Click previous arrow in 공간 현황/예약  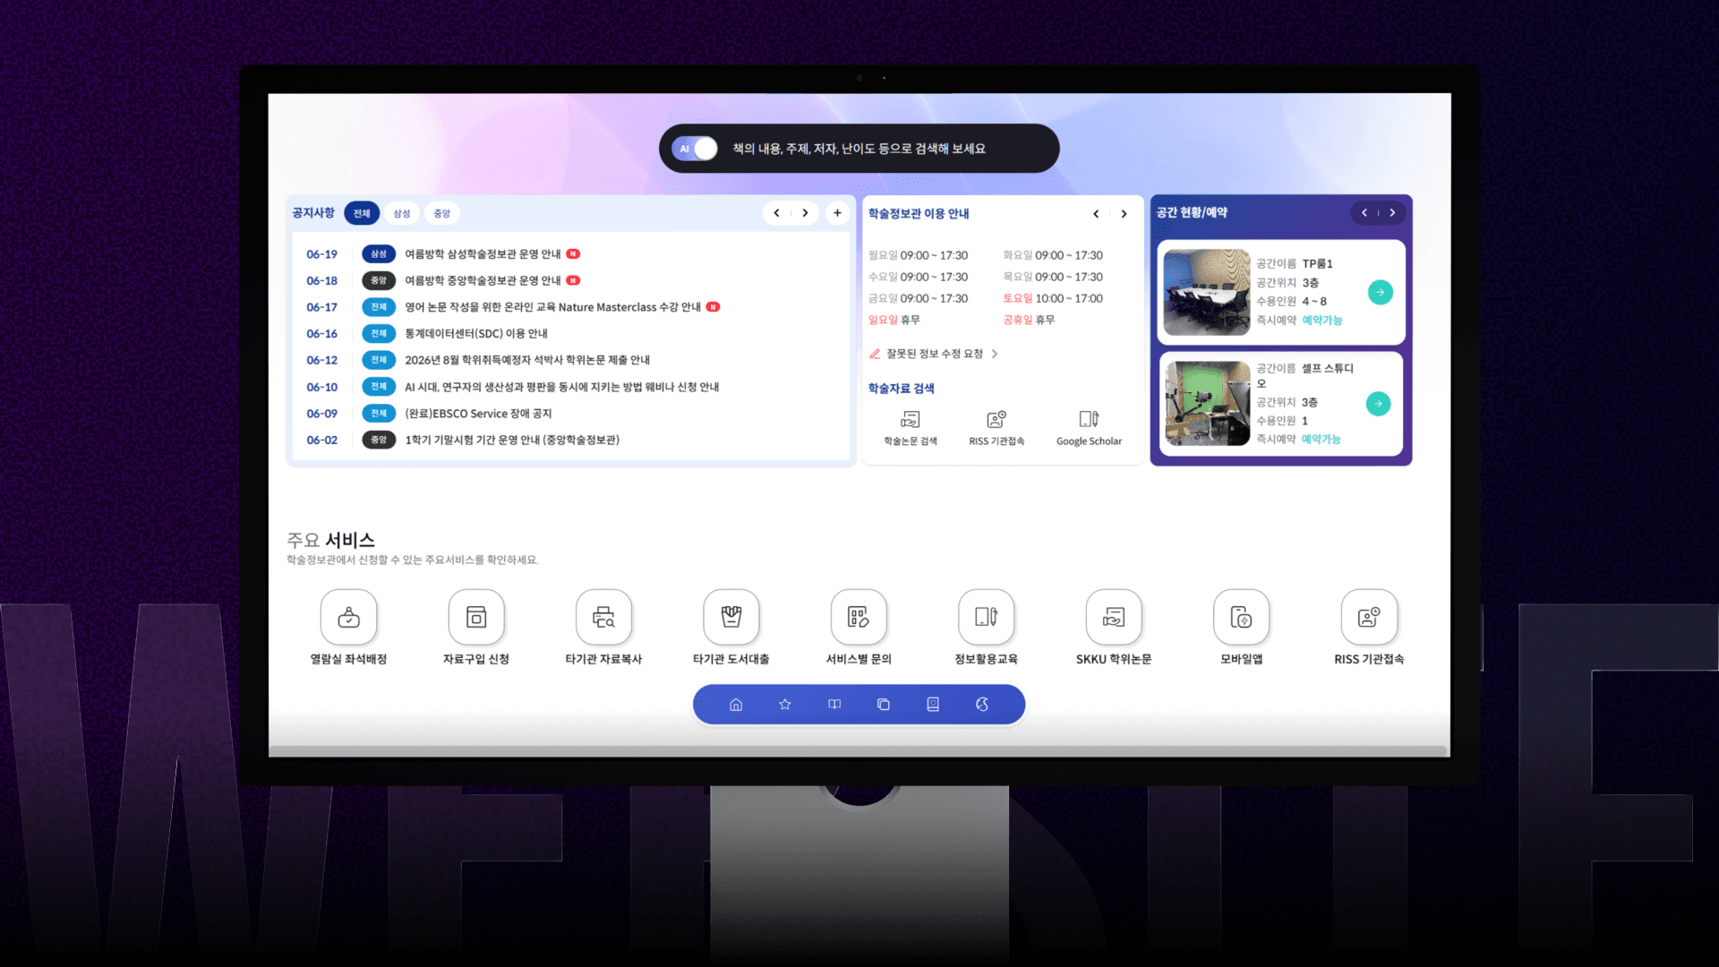(1364, 213)
